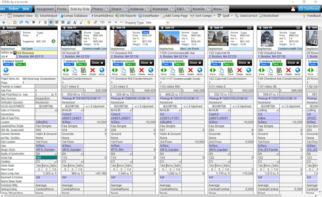Image resolution: width=322 pixels, height=197 pixels.
Task: Open the Help menu
Action: click(x=26, y=9)
